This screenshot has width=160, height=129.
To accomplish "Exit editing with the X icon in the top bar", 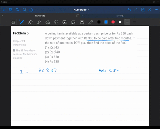I will (150, 10).
